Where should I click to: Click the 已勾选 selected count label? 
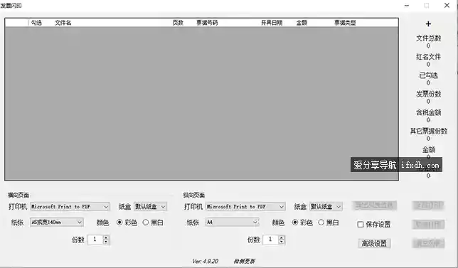tap(429, 75)
